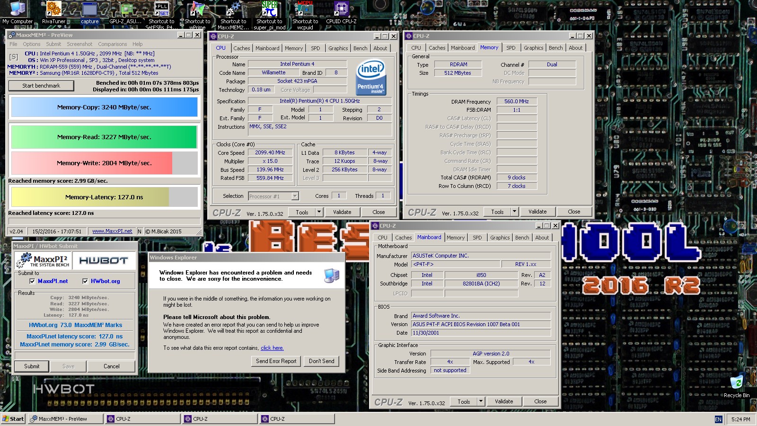Click the MaxxPI² system bench logo
Viewport: 757px width, 426px height.
click(x=43, y=260)
